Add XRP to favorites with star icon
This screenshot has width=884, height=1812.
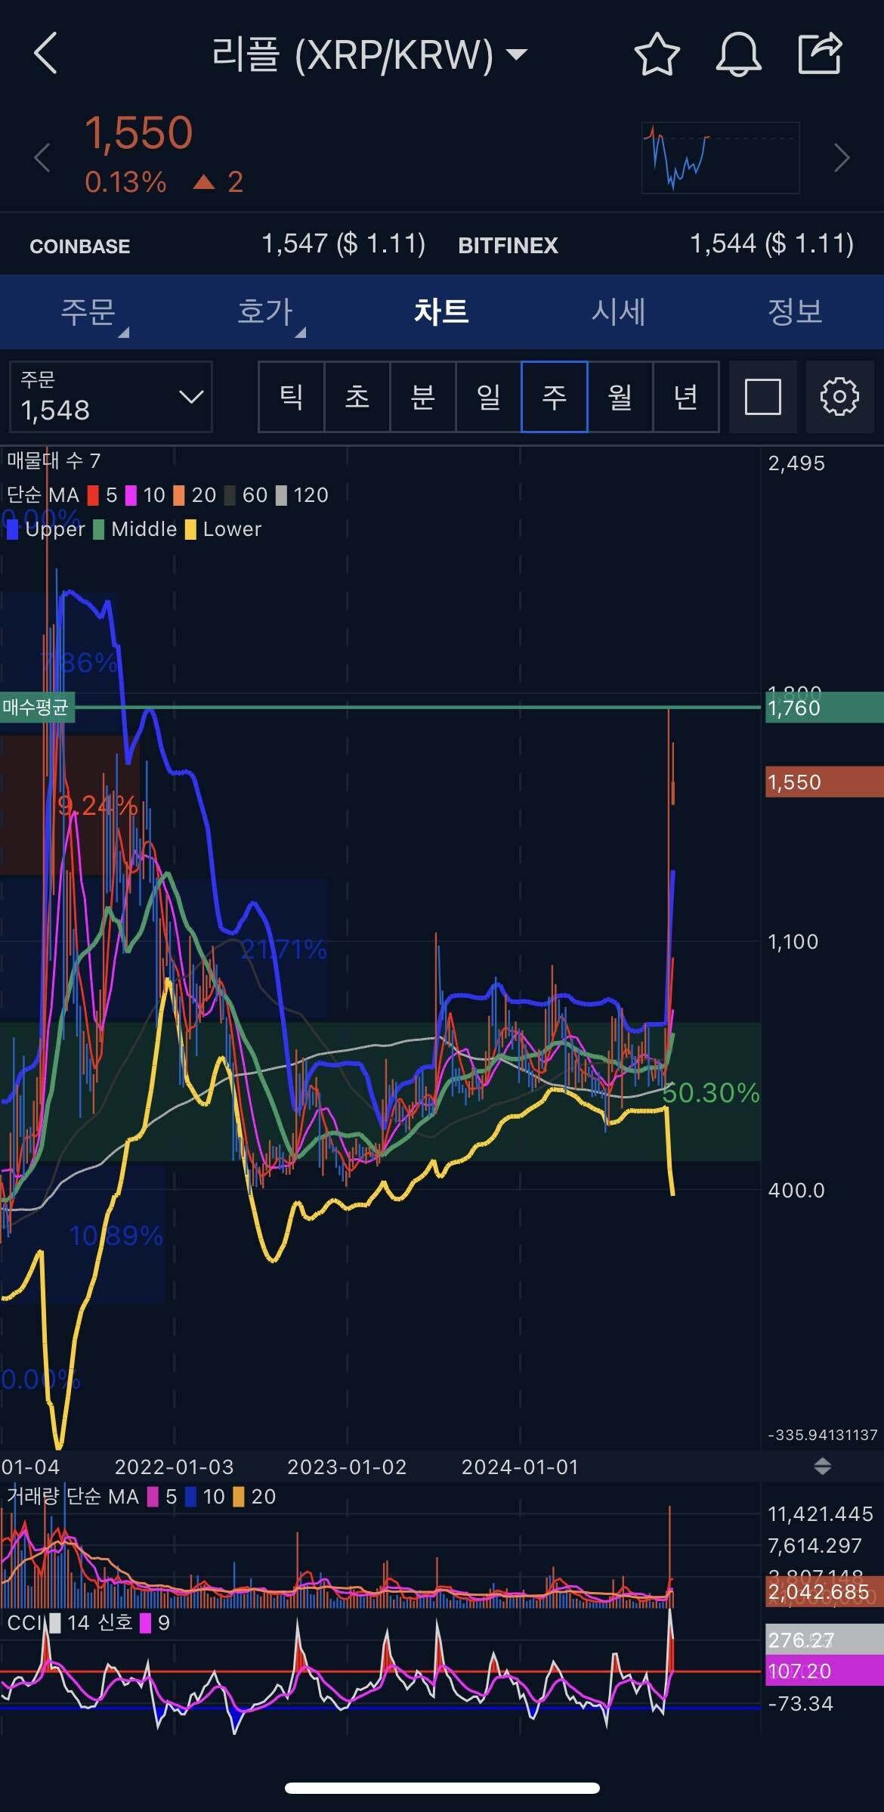click(656, 54)
